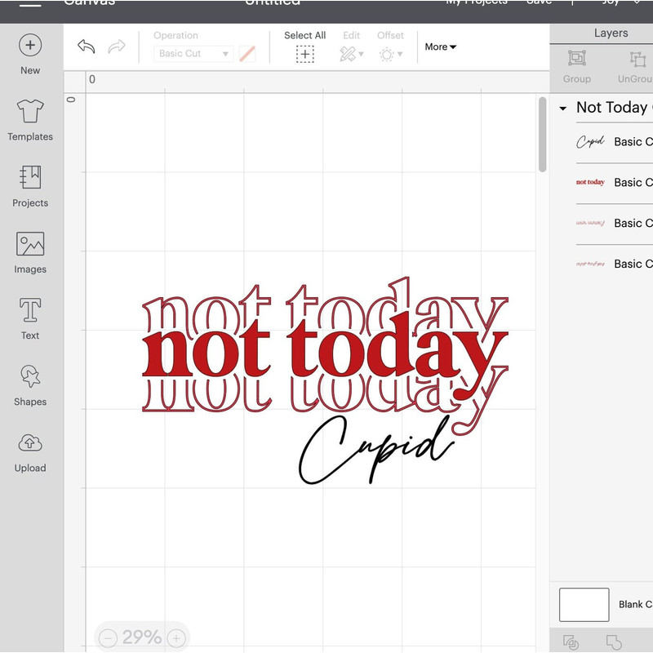Expand the More toolbar menu

[441, 47]
